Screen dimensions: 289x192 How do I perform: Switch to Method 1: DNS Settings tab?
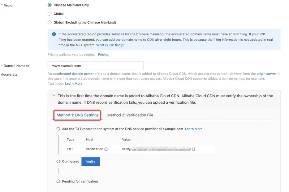(x=77, y=115)
